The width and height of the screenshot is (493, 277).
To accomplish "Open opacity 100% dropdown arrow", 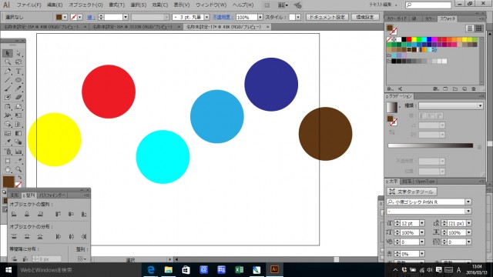I will [x=260, y=17].
